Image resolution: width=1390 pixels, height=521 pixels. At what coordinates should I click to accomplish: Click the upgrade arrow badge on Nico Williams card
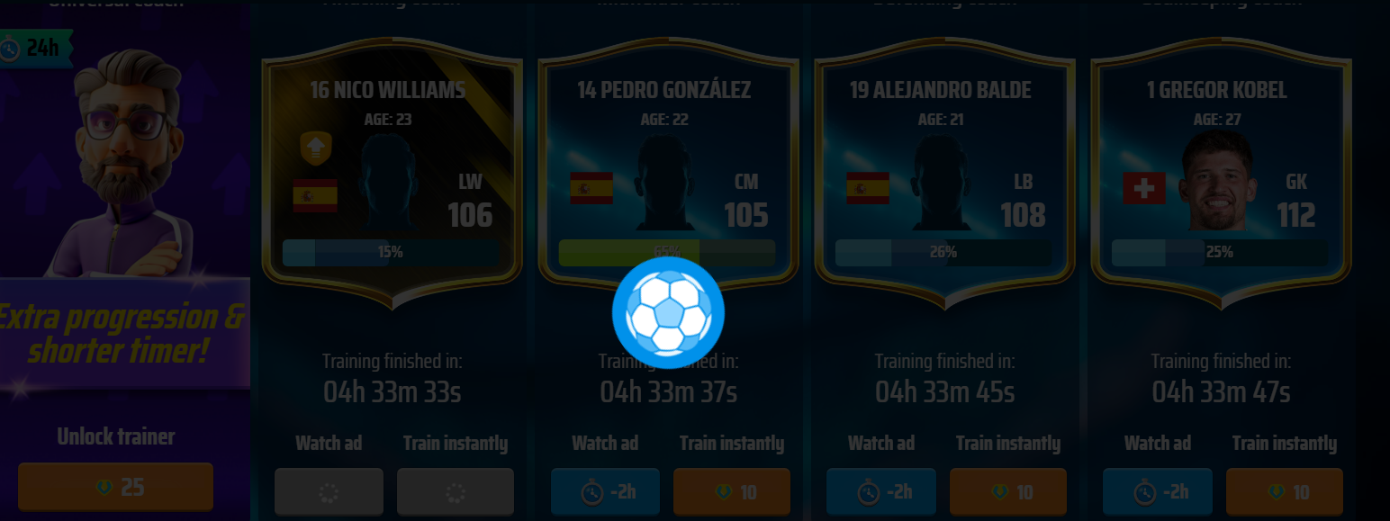(x=316, y=148)
